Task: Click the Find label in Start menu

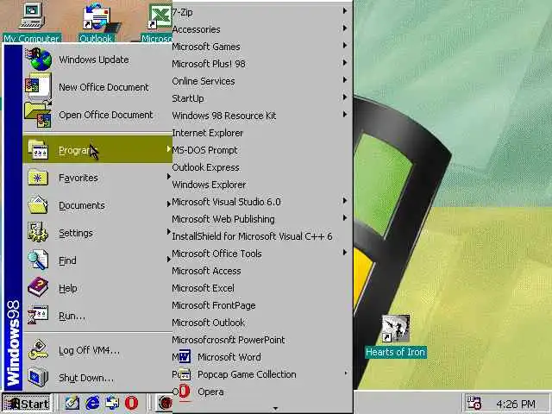Action: click(67, 260)
